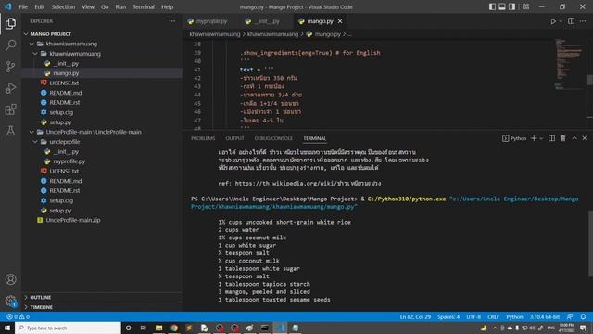Image resolution: width=593 pixels, height=334 pixels.
Task: Switch to the OUTPUT panel tab
Action: [x=234, y=138]
